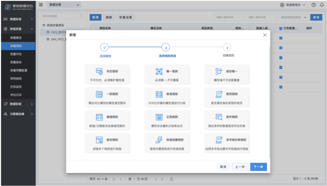Select the 非空规则 rule type icon

99,72
